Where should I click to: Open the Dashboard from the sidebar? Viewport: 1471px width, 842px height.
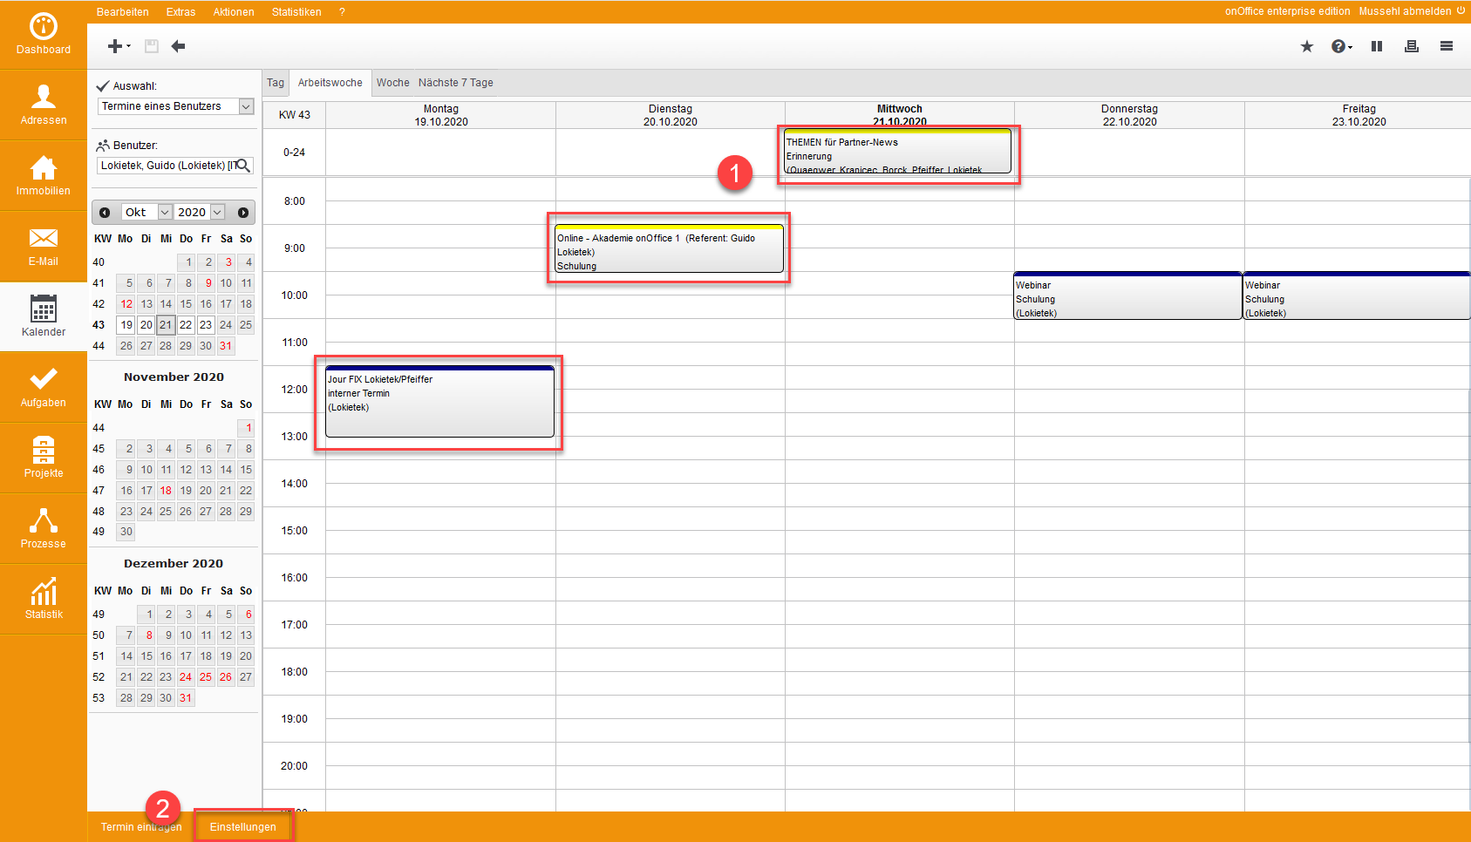43,35
